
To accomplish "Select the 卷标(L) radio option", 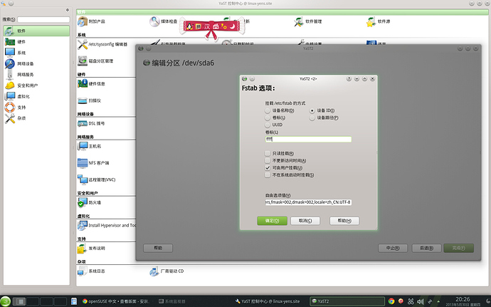I will 275,118.
